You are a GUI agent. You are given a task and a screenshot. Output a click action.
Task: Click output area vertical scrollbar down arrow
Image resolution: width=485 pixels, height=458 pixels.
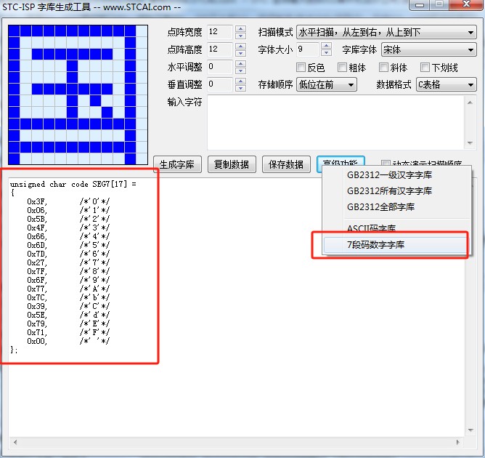point(470,430)
